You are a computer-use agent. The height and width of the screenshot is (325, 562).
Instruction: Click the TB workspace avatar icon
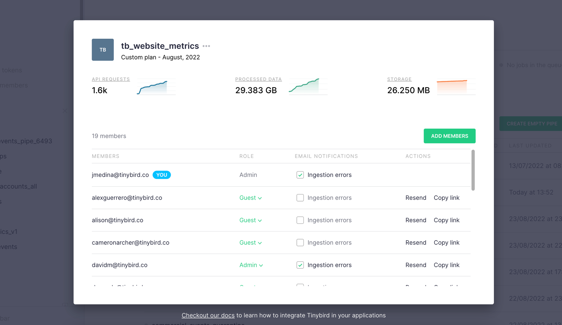(103, 50)
